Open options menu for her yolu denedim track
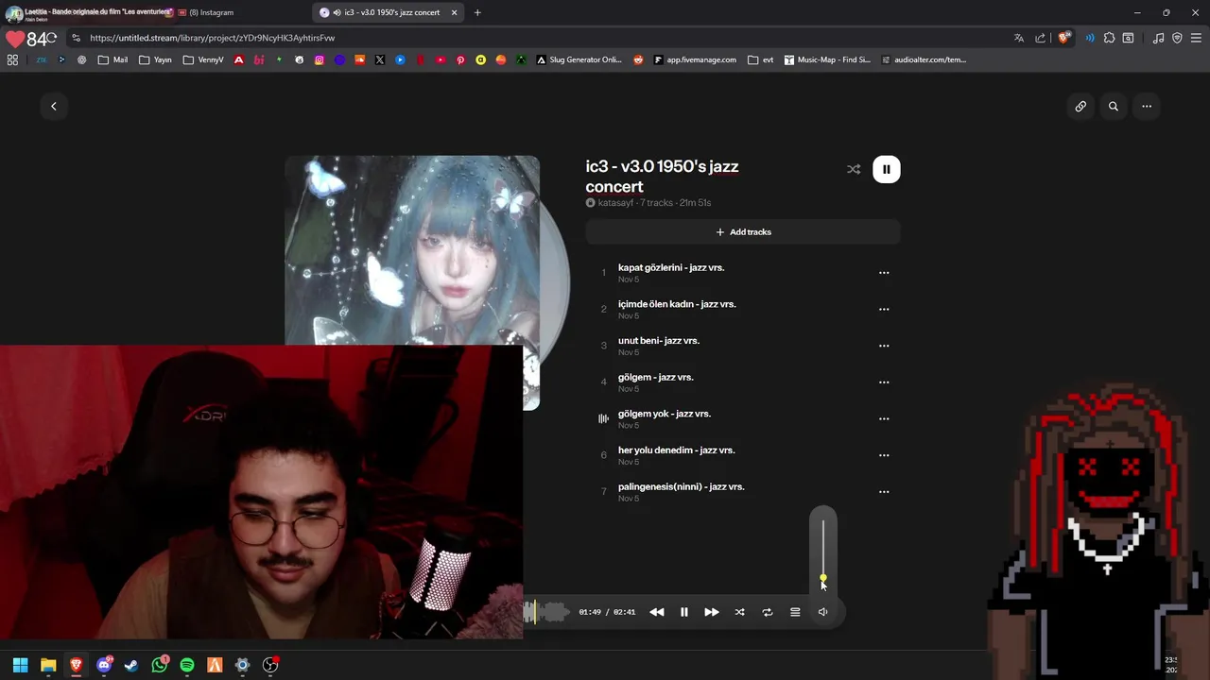 884,455
